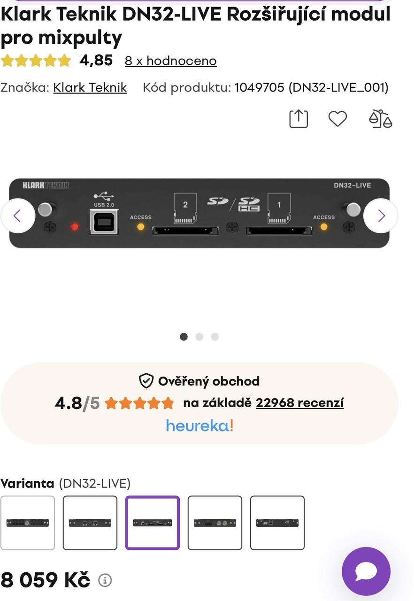
Task: Open the 22968 recenzí reviews link
Action: click(299, 403)
